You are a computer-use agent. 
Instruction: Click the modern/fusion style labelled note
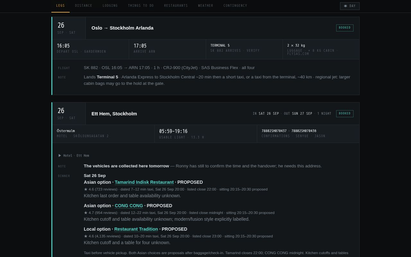[x=167, y=219]
